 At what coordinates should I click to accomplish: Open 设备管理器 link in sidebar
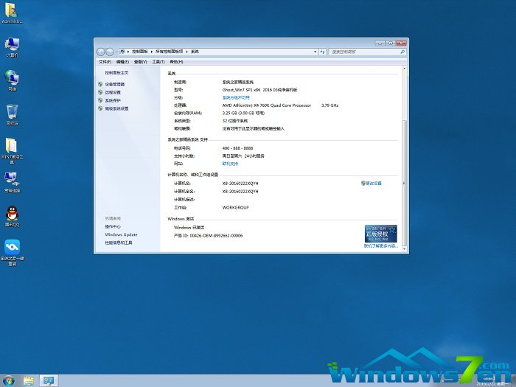(115, 85)
